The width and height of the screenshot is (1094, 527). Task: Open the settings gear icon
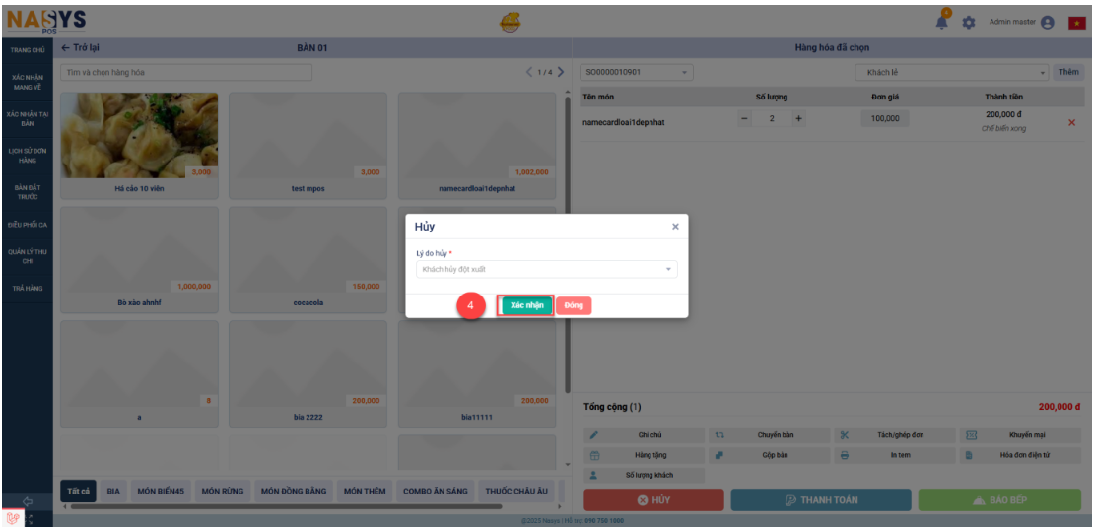[969, 23]
